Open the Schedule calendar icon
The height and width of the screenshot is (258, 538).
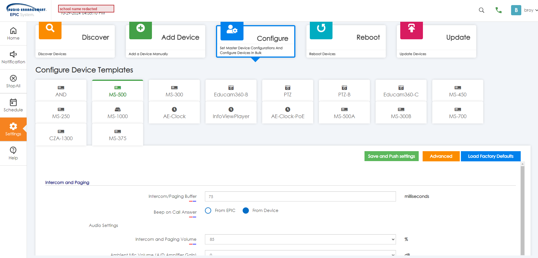pos(13,102)
